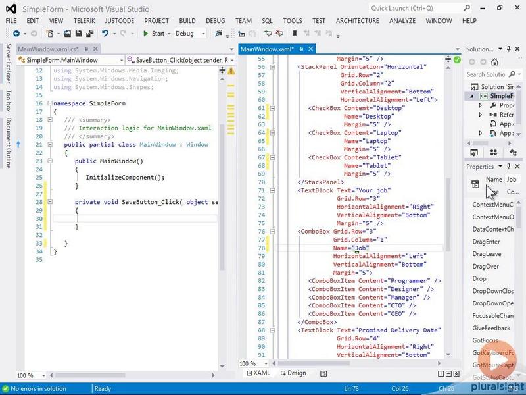Select the GiveFeedback event in Properties
Viewport: 526px width, 395px height.
click(491, 328)
